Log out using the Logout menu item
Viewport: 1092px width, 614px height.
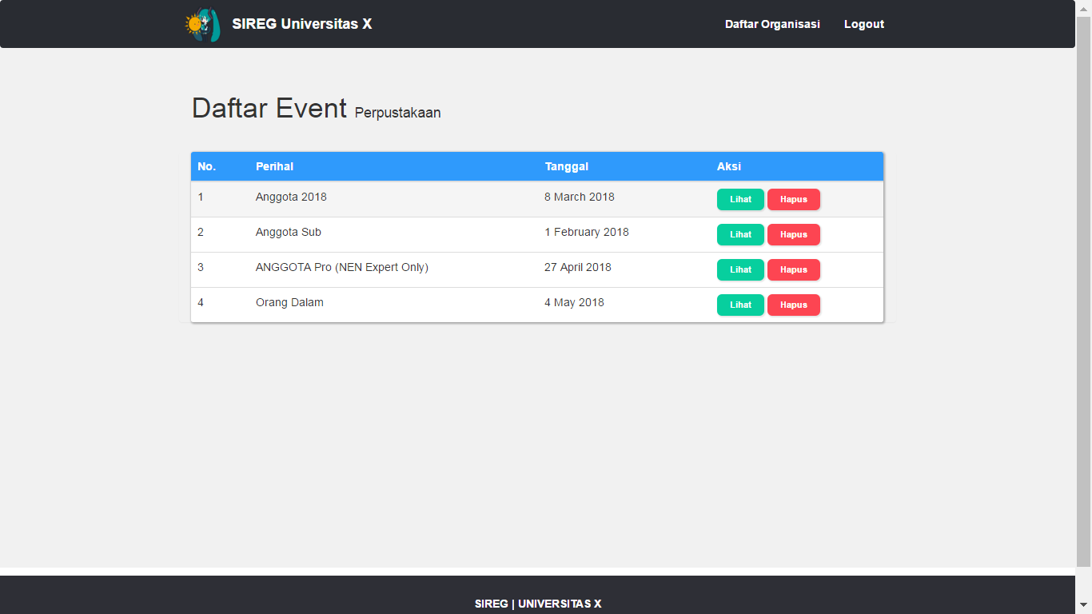863,24
